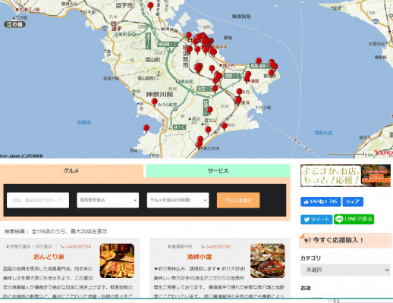Click the おんどり家 yakitori food thumbnail
This screenshot has width=393, height=303.
point(117,261)
